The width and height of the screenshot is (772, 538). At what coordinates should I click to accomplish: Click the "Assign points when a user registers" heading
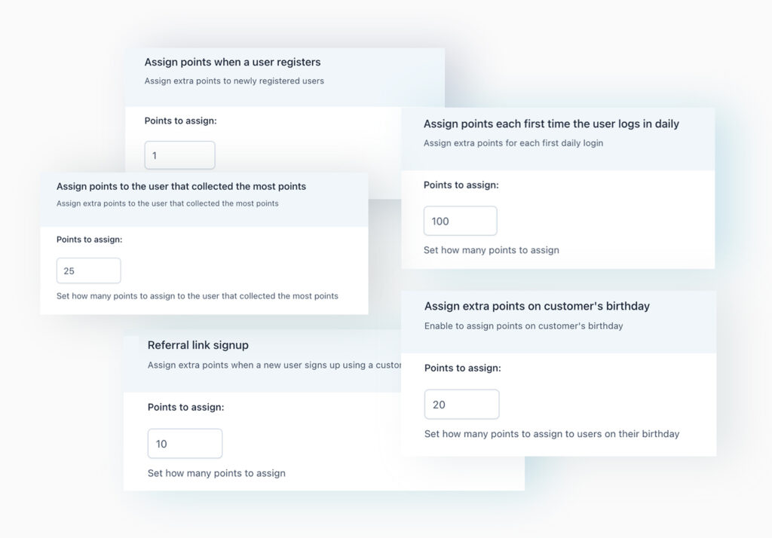click(232, 62)
